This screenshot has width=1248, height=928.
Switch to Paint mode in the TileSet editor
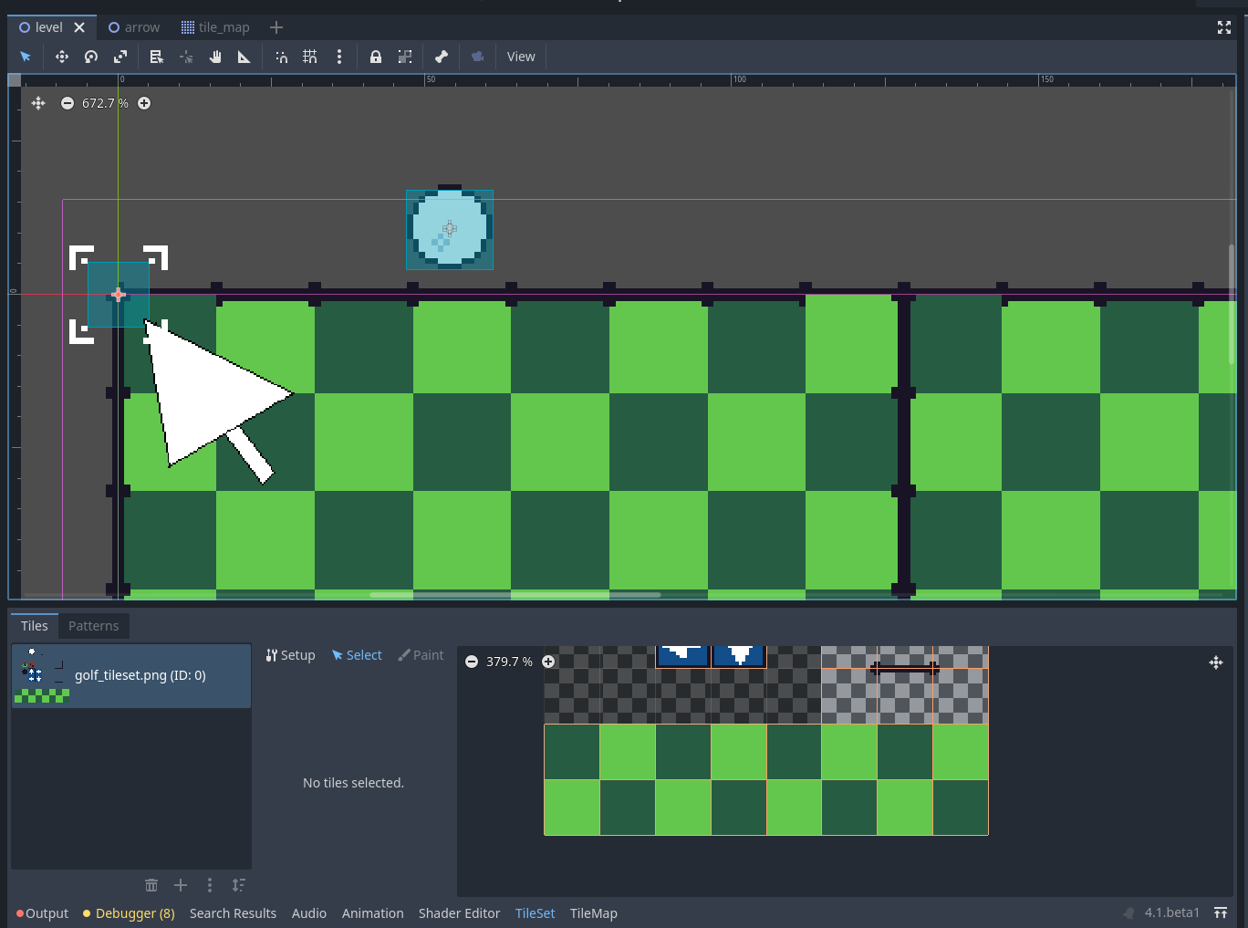pos(420,654)
